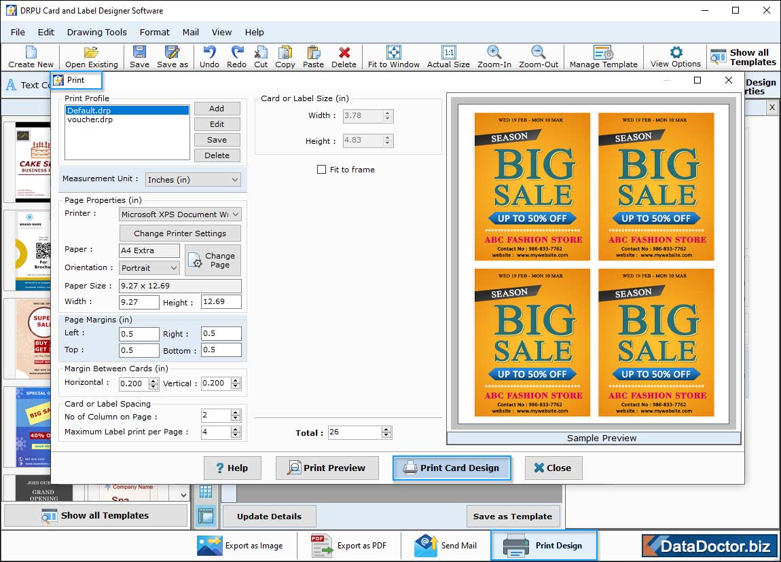The image size is (781, 562).
Task: Click the Change Page button
Action: tap(213, 260)
